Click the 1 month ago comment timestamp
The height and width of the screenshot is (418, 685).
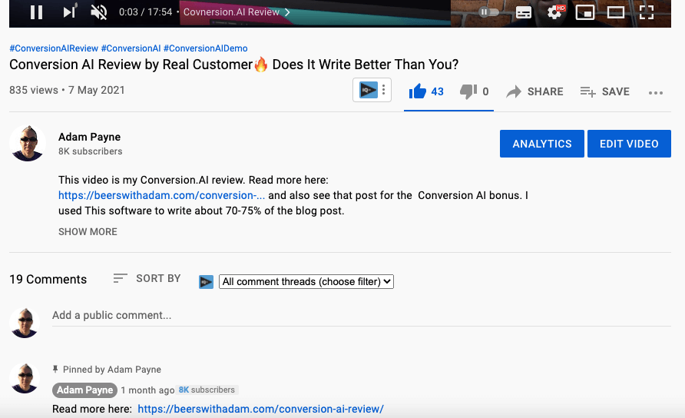pos(147,390)
